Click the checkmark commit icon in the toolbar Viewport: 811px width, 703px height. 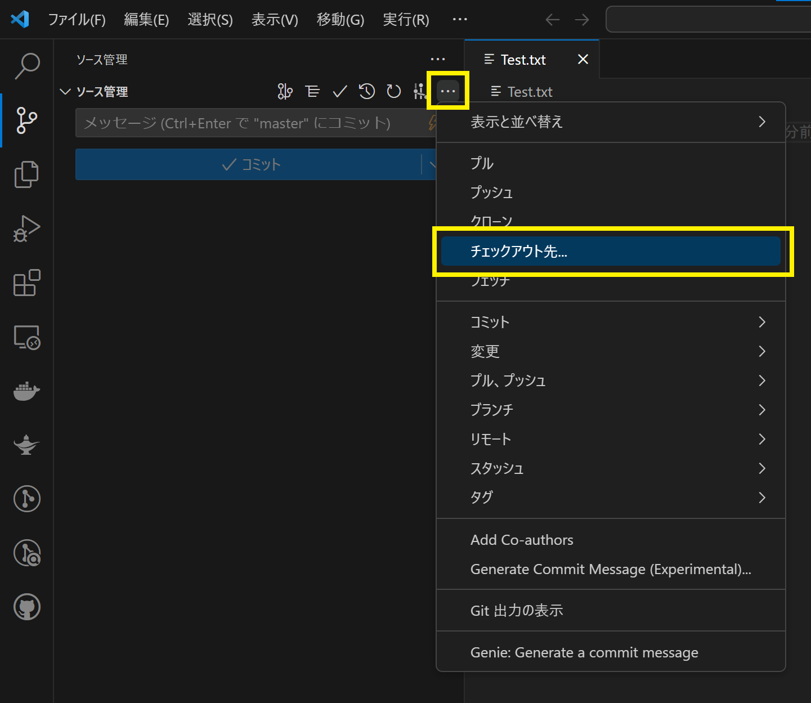[340, 91]
